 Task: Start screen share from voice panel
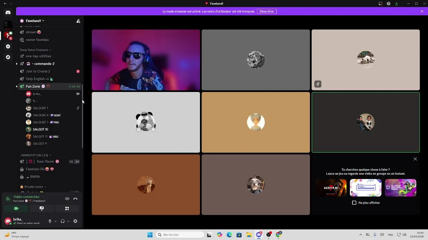point(41,208)
